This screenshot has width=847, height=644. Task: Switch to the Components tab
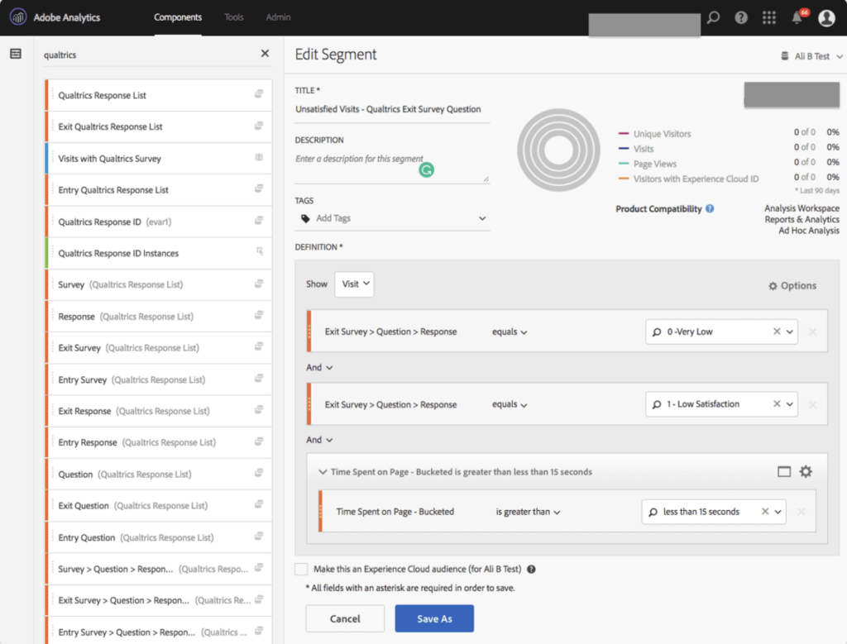point(178,17)
